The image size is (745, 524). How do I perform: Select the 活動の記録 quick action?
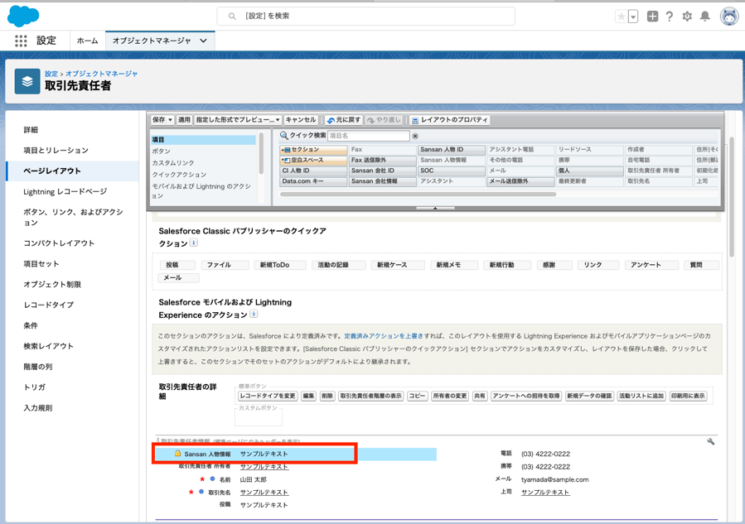pyautogui.click(x=338, y=265)
